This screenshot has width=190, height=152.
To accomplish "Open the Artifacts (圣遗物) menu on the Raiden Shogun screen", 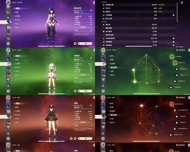I will point(17,16).
